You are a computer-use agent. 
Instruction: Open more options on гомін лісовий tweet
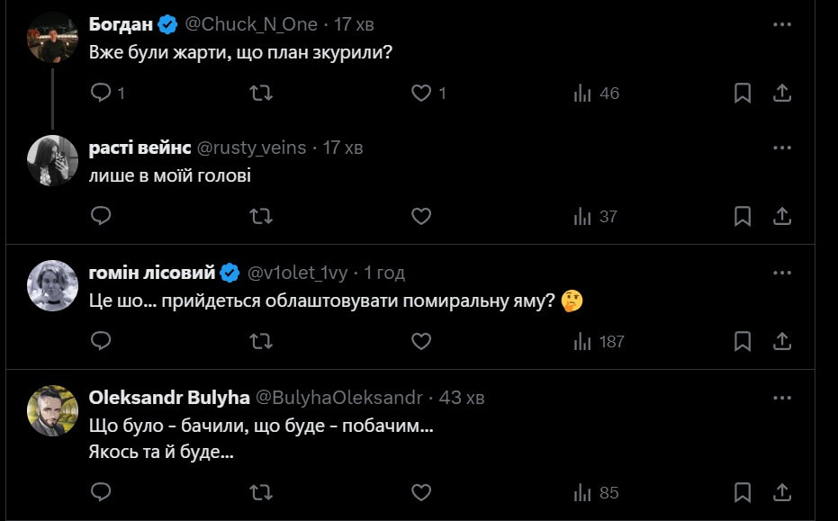pos(782,273)
